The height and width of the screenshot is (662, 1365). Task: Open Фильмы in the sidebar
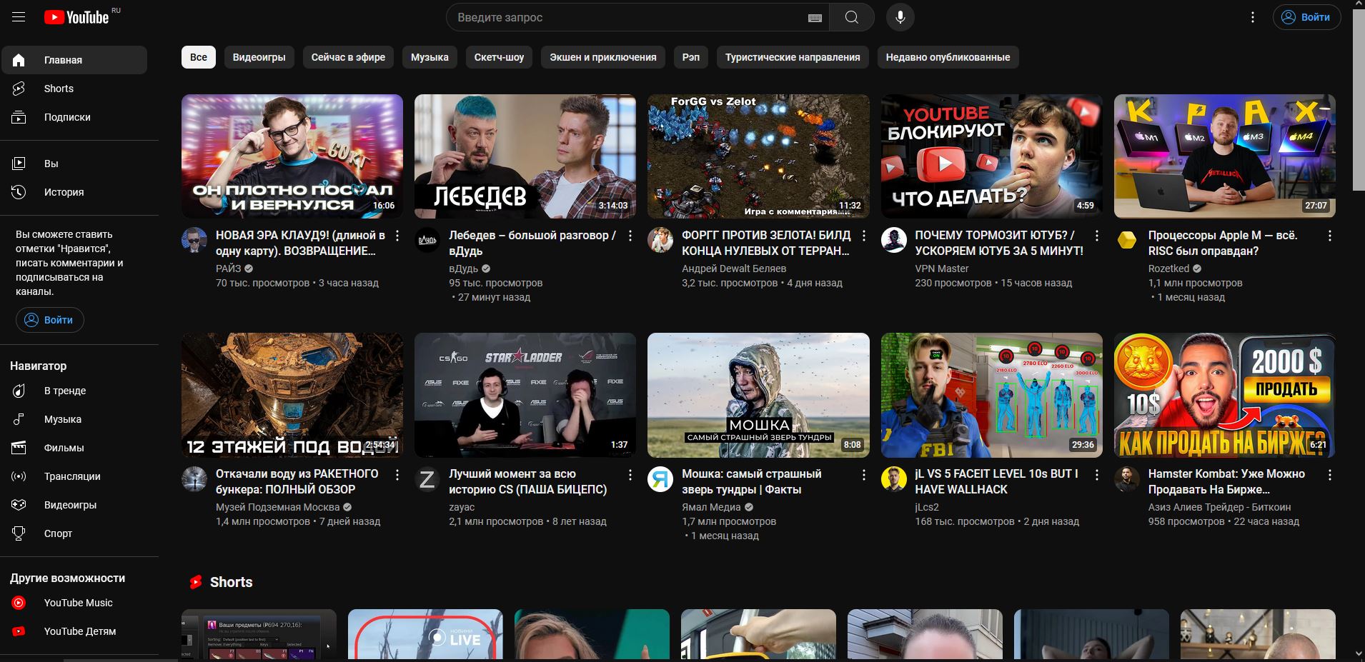point(74,448)
